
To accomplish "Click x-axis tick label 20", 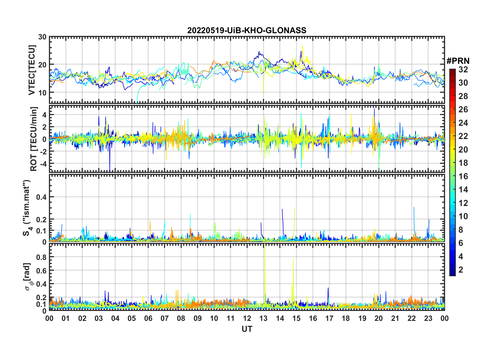I will 379,318.
